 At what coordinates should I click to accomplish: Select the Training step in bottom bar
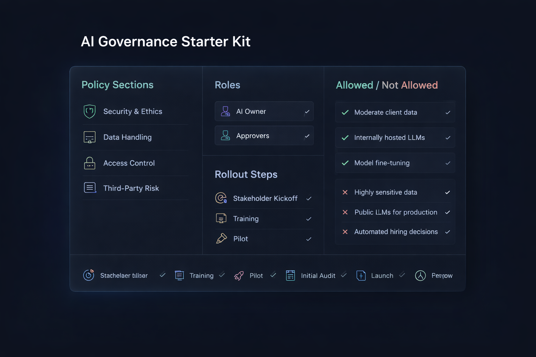pyautogui.click(x=201, y=276)
